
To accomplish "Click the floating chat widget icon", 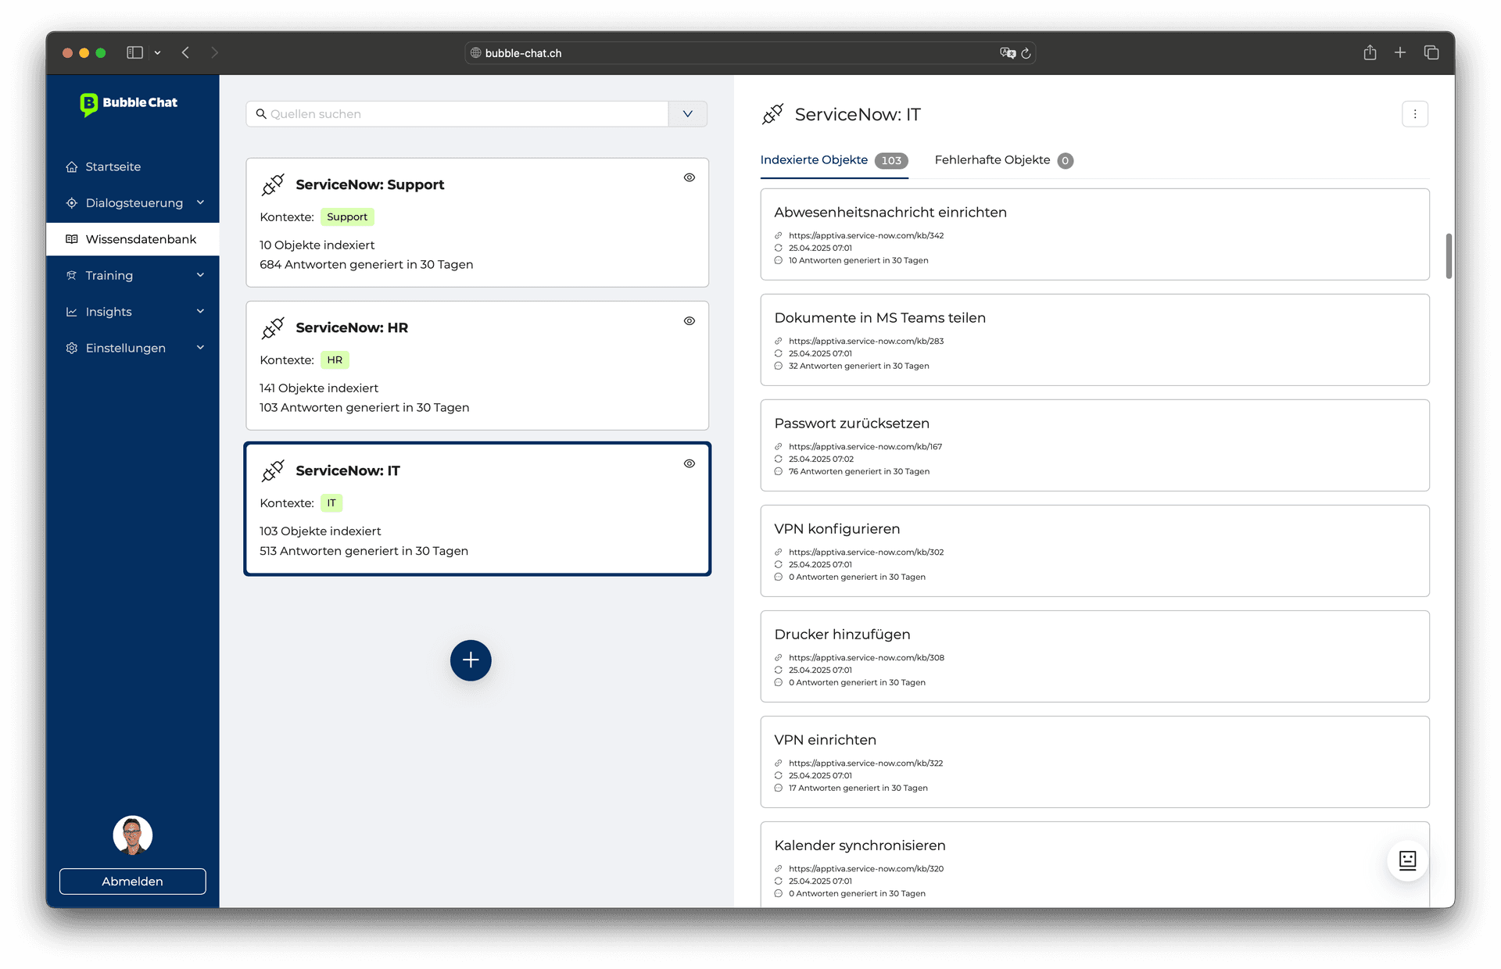I will (x=1407, y=860).
